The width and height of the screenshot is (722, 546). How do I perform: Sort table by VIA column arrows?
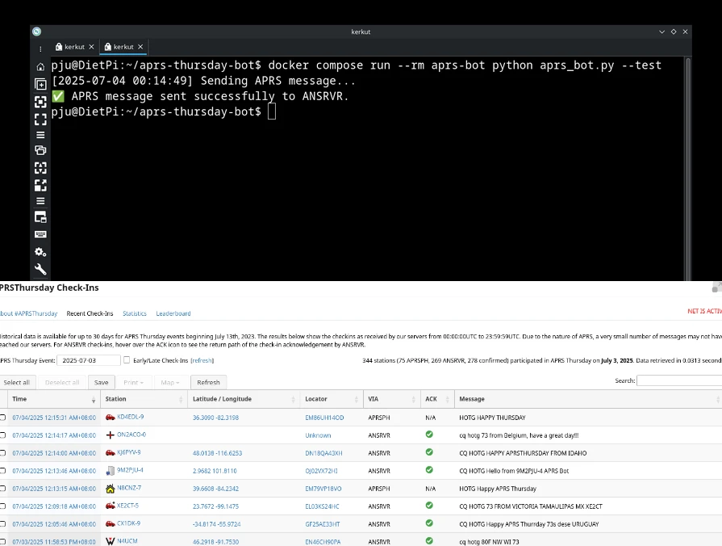(x=413, y=400)
